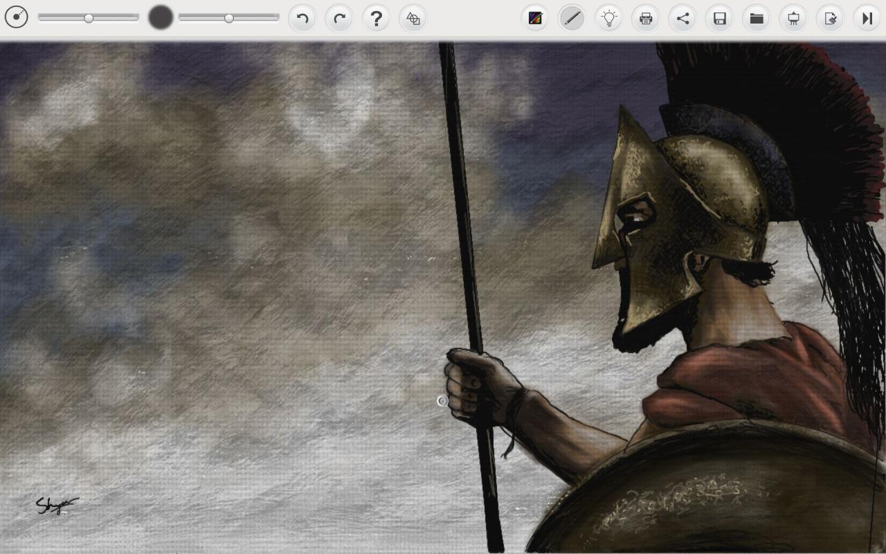Print the painting
This screenshot has width=886, height=554.
tap(646, 19)
